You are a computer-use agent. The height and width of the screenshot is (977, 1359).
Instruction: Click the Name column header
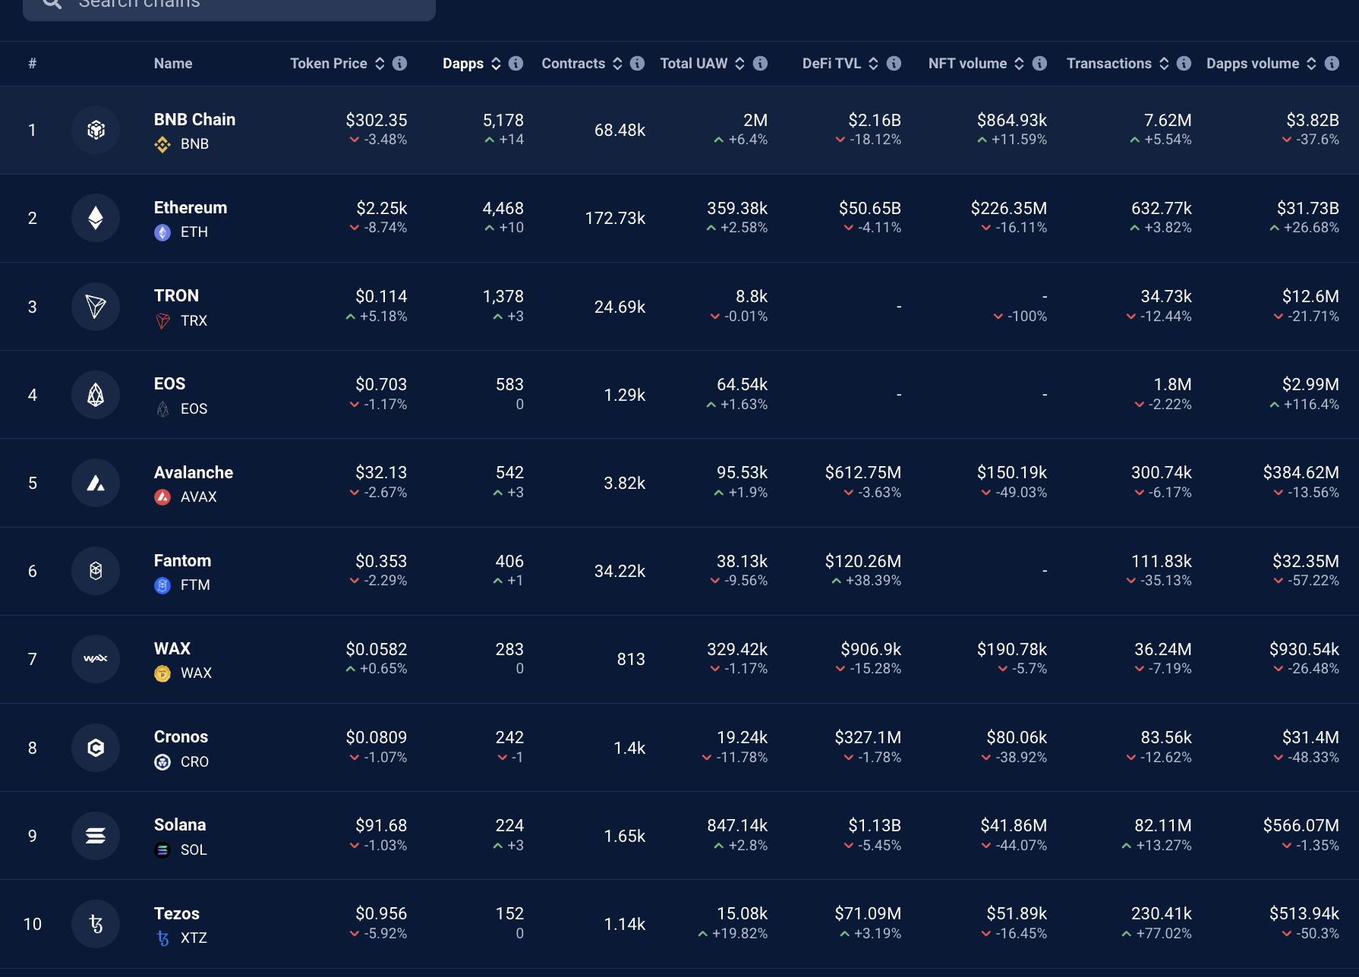(x=173, y=64)
